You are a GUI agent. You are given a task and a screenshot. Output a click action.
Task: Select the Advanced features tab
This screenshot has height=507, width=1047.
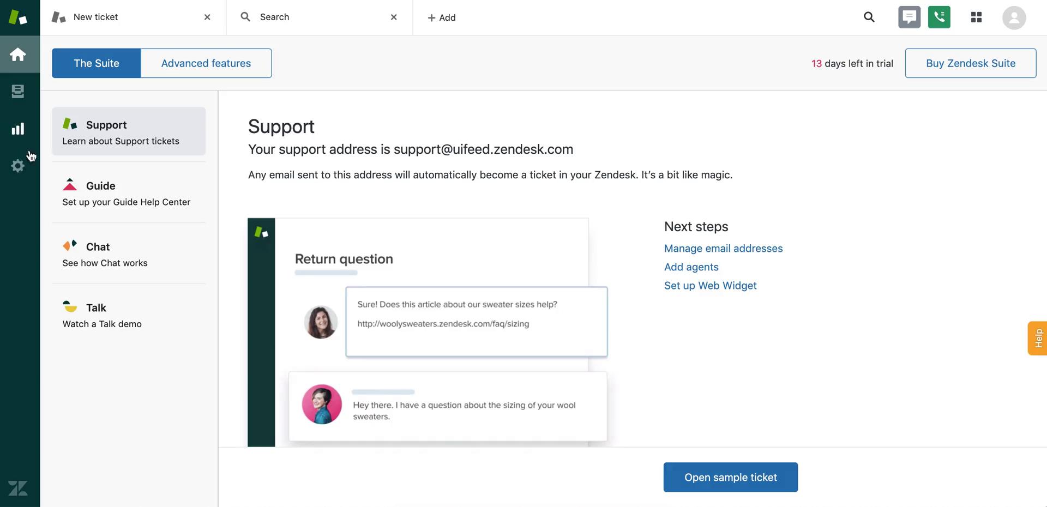click(206, 63)
